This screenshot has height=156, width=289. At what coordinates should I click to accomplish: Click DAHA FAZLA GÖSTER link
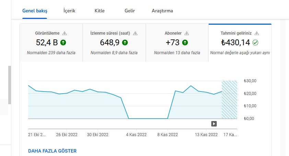[x=53, y=151]
